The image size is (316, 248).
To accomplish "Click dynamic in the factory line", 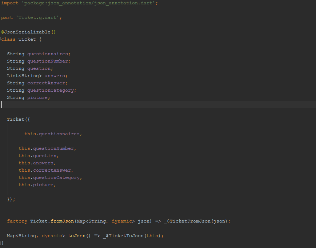I will coord(122,221).
